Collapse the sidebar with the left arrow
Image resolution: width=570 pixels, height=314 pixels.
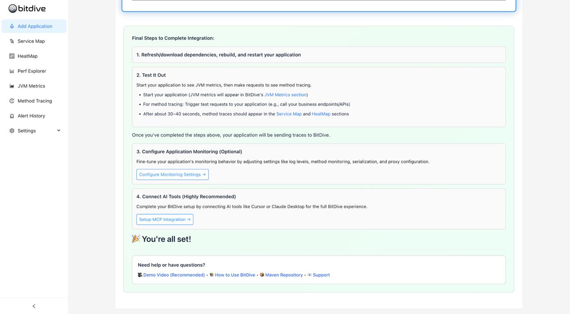[x=34, y=306]
